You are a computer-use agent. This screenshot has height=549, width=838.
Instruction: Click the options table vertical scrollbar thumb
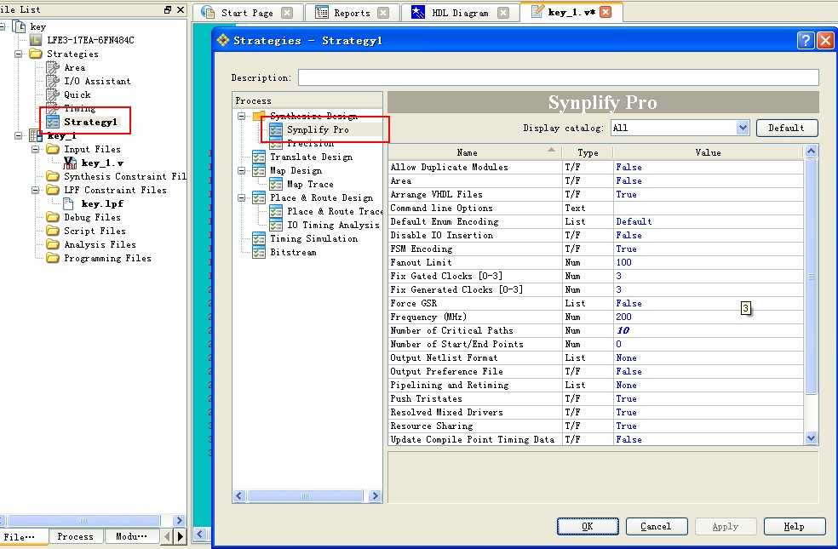812,276
